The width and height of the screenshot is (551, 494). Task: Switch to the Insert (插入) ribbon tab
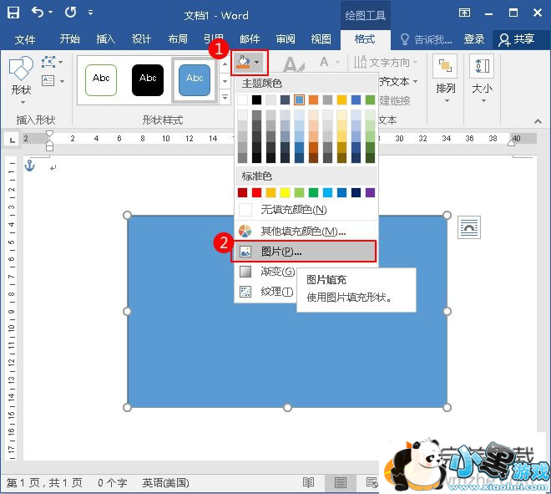click(106, 39)
